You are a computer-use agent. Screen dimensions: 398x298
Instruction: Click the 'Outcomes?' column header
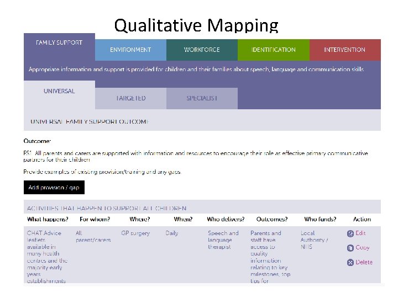pos(272,220)
